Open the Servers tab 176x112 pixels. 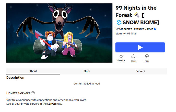pos(140,71)
